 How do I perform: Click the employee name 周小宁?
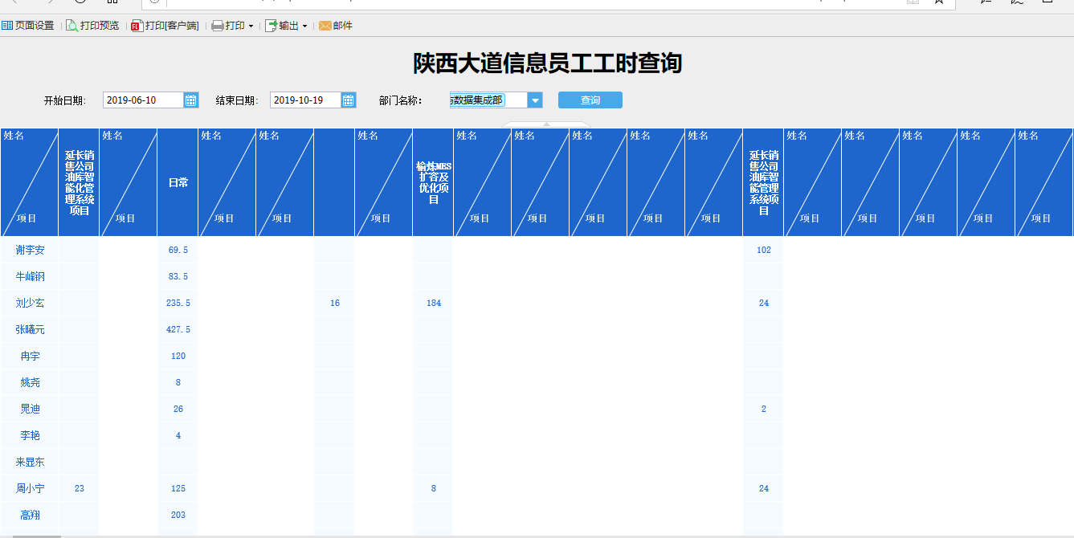pyautogui.click(x=30, y=488)
